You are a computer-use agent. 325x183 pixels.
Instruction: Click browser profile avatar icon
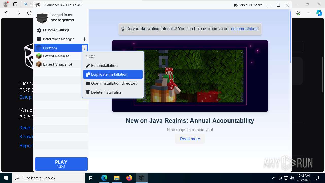[x=5, y=4]
